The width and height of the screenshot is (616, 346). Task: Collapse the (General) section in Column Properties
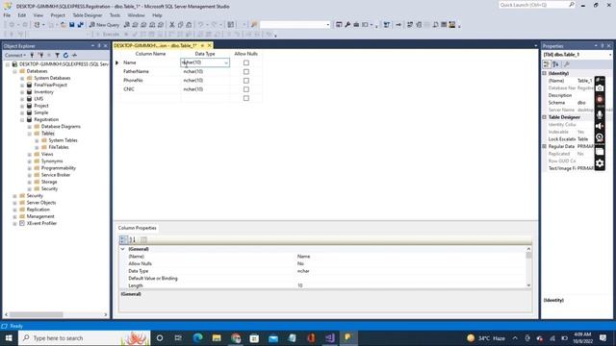click(122, 249)
